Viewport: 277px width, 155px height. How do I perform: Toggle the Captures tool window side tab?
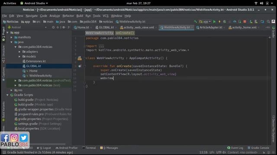coord(3,74)
